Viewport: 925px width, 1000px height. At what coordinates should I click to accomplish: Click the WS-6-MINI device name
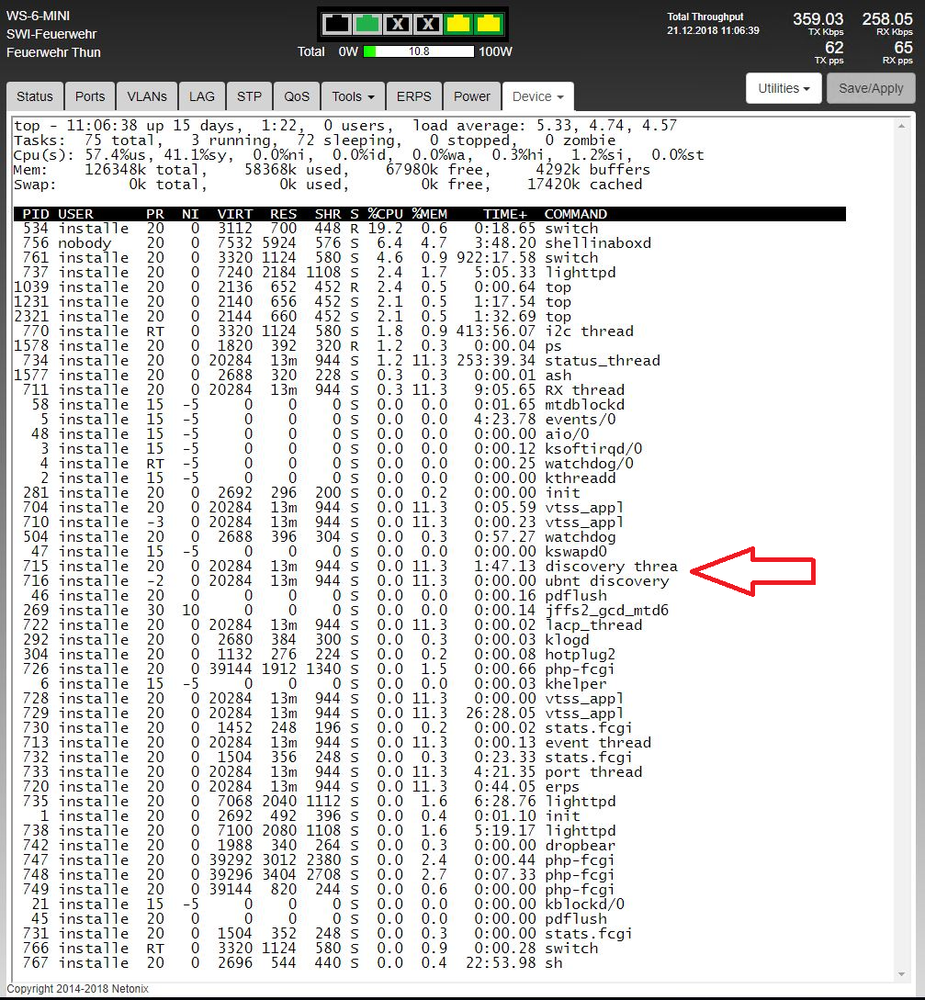(39, 16)
